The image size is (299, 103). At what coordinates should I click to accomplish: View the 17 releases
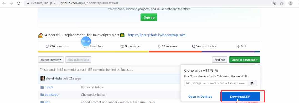point(167,46)
